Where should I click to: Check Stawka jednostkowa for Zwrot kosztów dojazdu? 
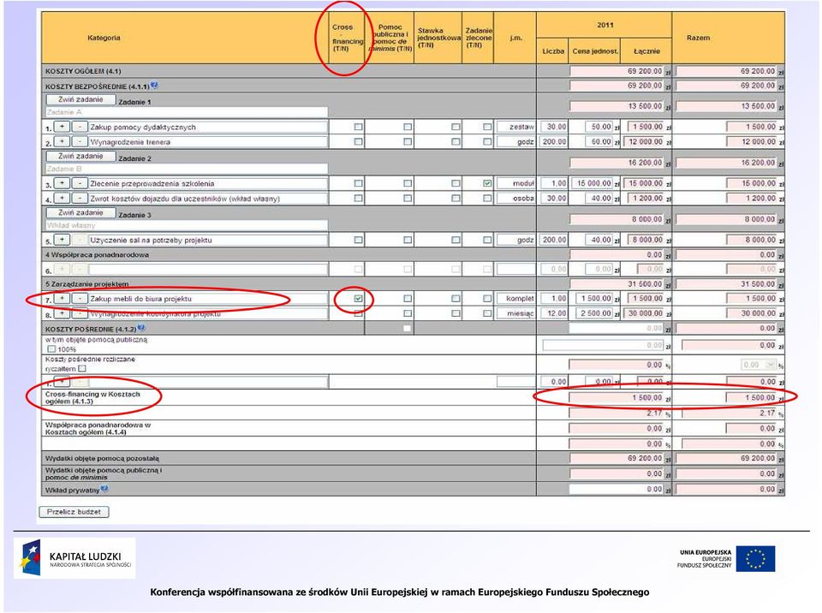(455, 199)
